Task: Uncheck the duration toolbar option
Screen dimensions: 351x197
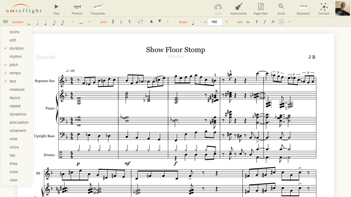Action: (17, 48)
